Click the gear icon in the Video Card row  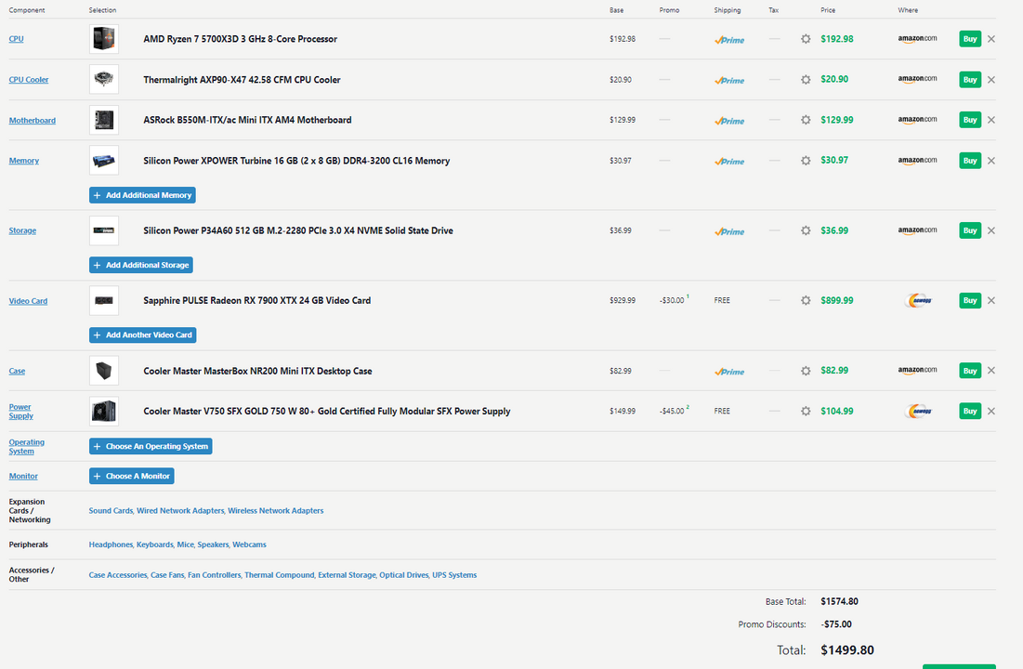click(806, 301)
